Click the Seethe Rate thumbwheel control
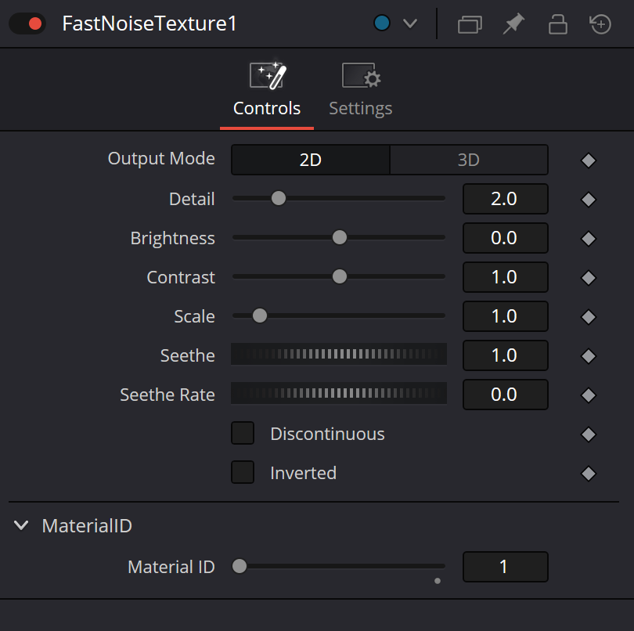The image size is (634, 631). tap(339, 393)
